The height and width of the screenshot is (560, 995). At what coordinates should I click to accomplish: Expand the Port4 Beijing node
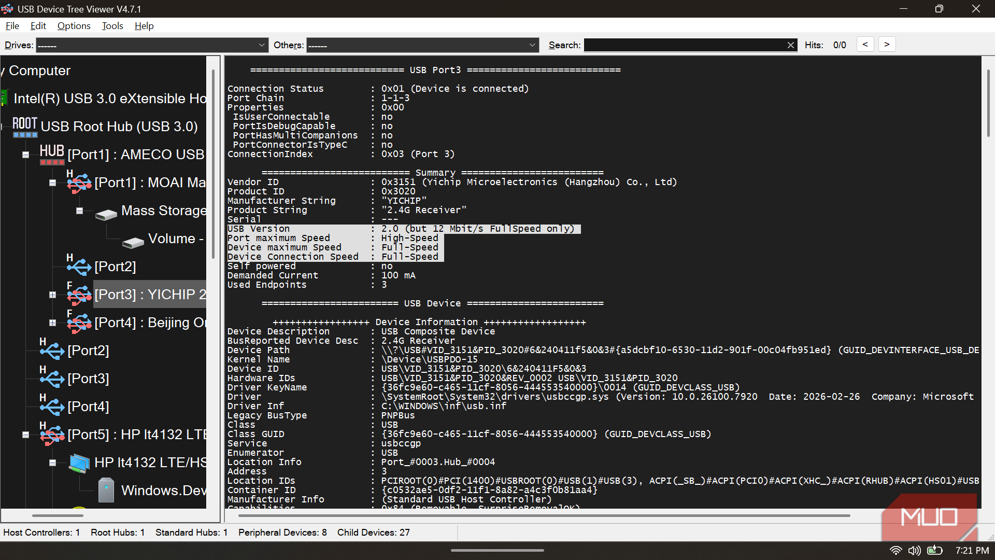(x=52, y=323)
